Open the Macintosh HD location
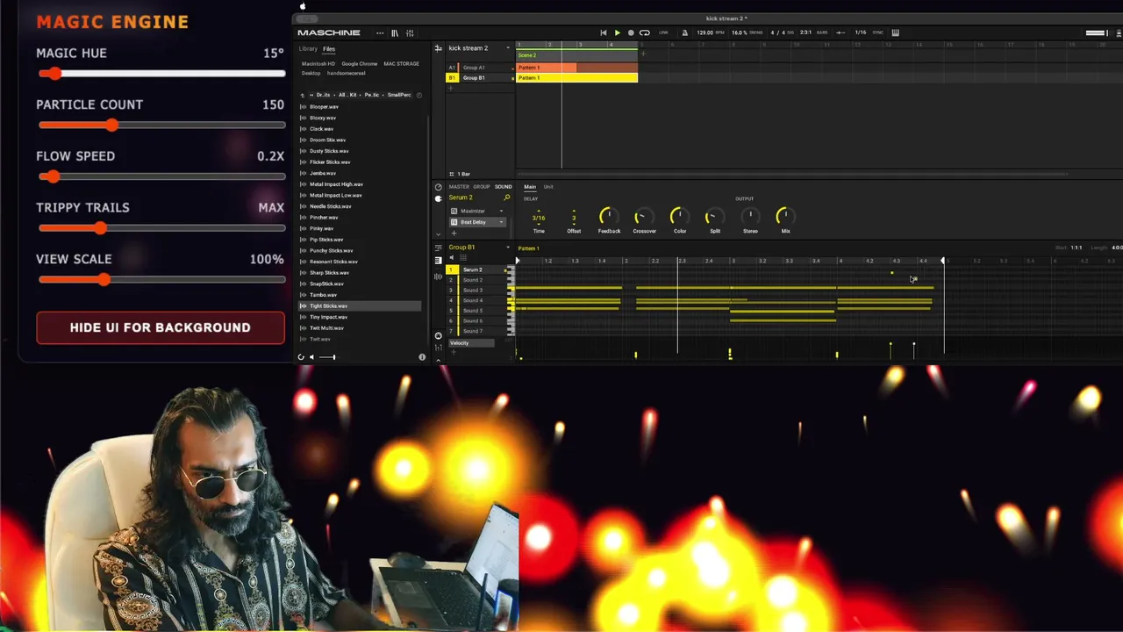Viewport: 1123px width, 632px height. pyautogui.click(x=318, y=64)
